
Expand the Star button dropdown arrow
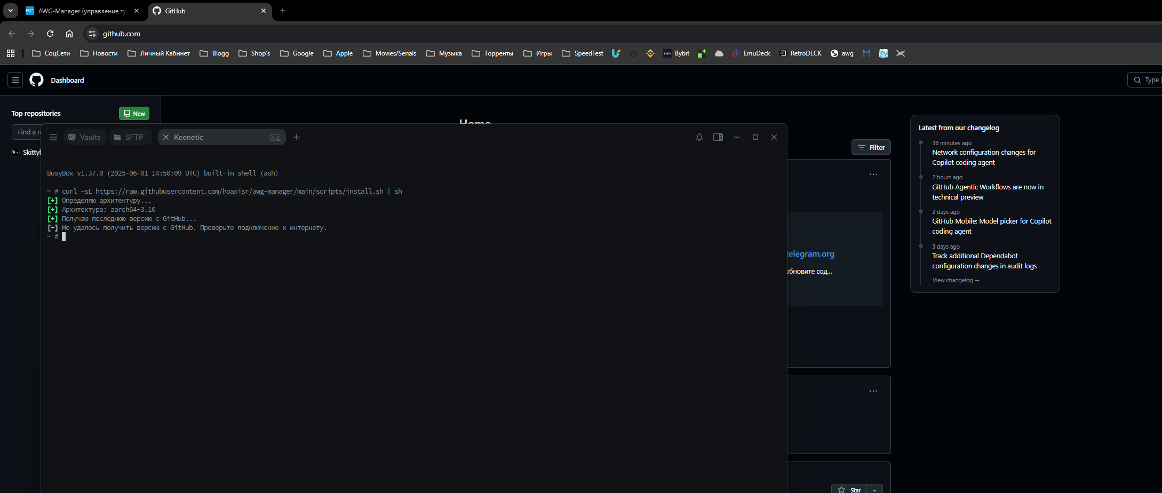pyautogui.click(x=874, y=490)
